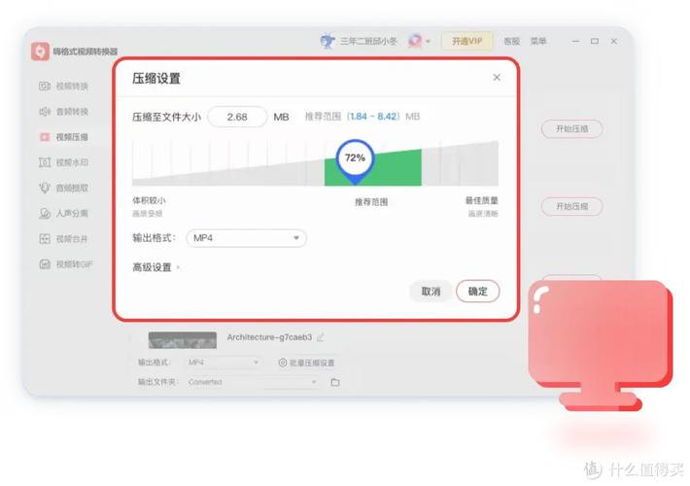Select the 视频压缩 sidebar item
The height and width of the screenshot is (486, 690).
[63, 137]
